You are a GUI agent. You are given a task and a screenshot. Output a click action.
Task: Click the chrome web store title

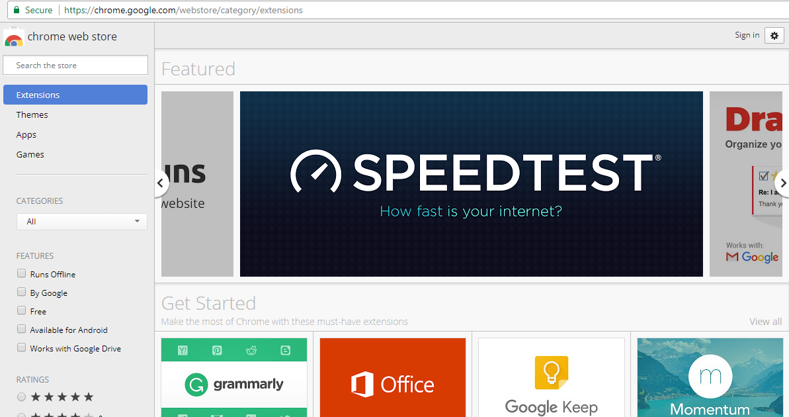[72, 37]
